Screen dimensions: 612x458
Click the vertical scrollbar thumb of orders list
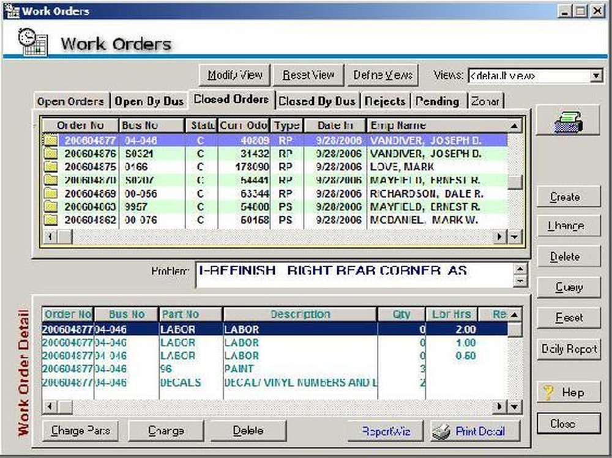pos(515,182)
